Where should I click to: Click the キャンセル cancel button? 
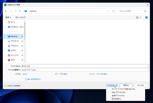[x=141, y=85]
